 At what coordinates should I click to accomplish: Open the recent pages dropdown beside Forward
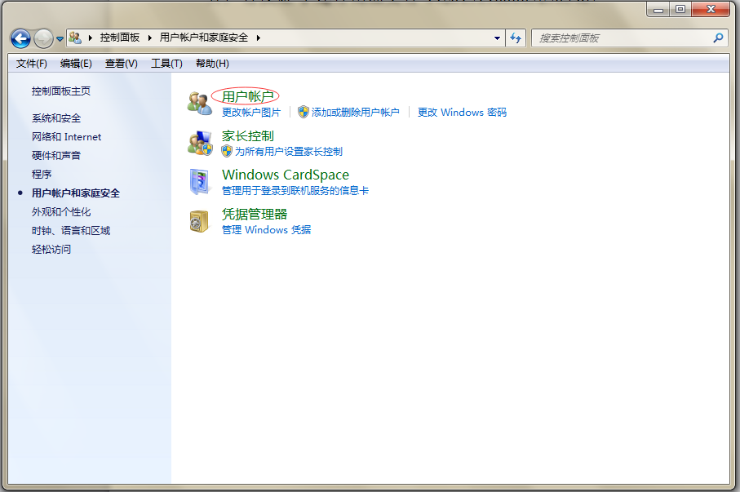pos(60,38)
